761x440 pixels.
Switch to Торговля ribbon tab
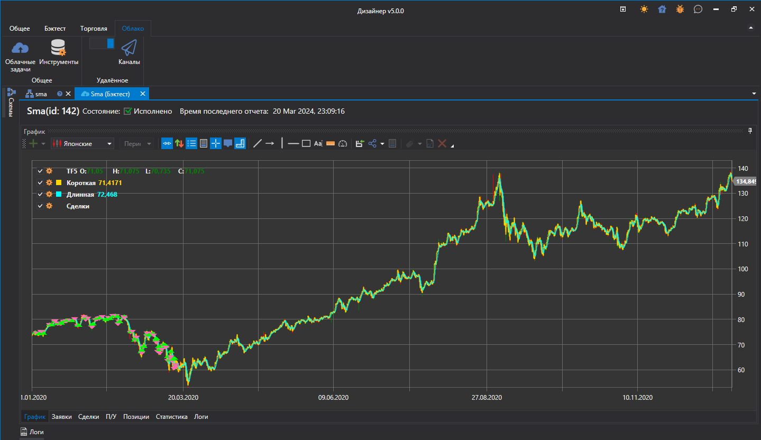[x=94, y=29]
